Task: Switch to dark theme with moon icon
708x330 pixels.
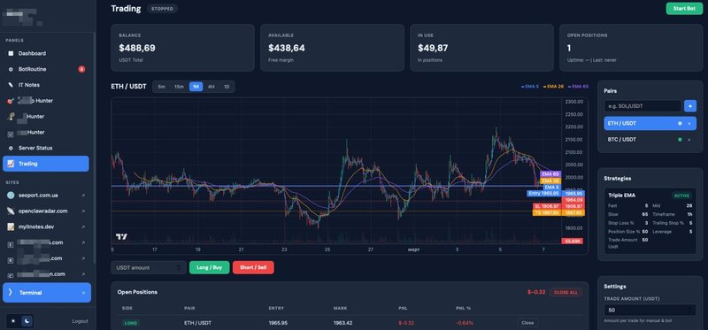Action: (x=27, y=321)
